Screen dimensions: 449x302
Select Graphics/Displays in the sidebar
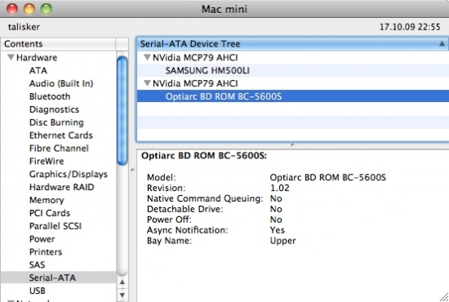[69, 174]
